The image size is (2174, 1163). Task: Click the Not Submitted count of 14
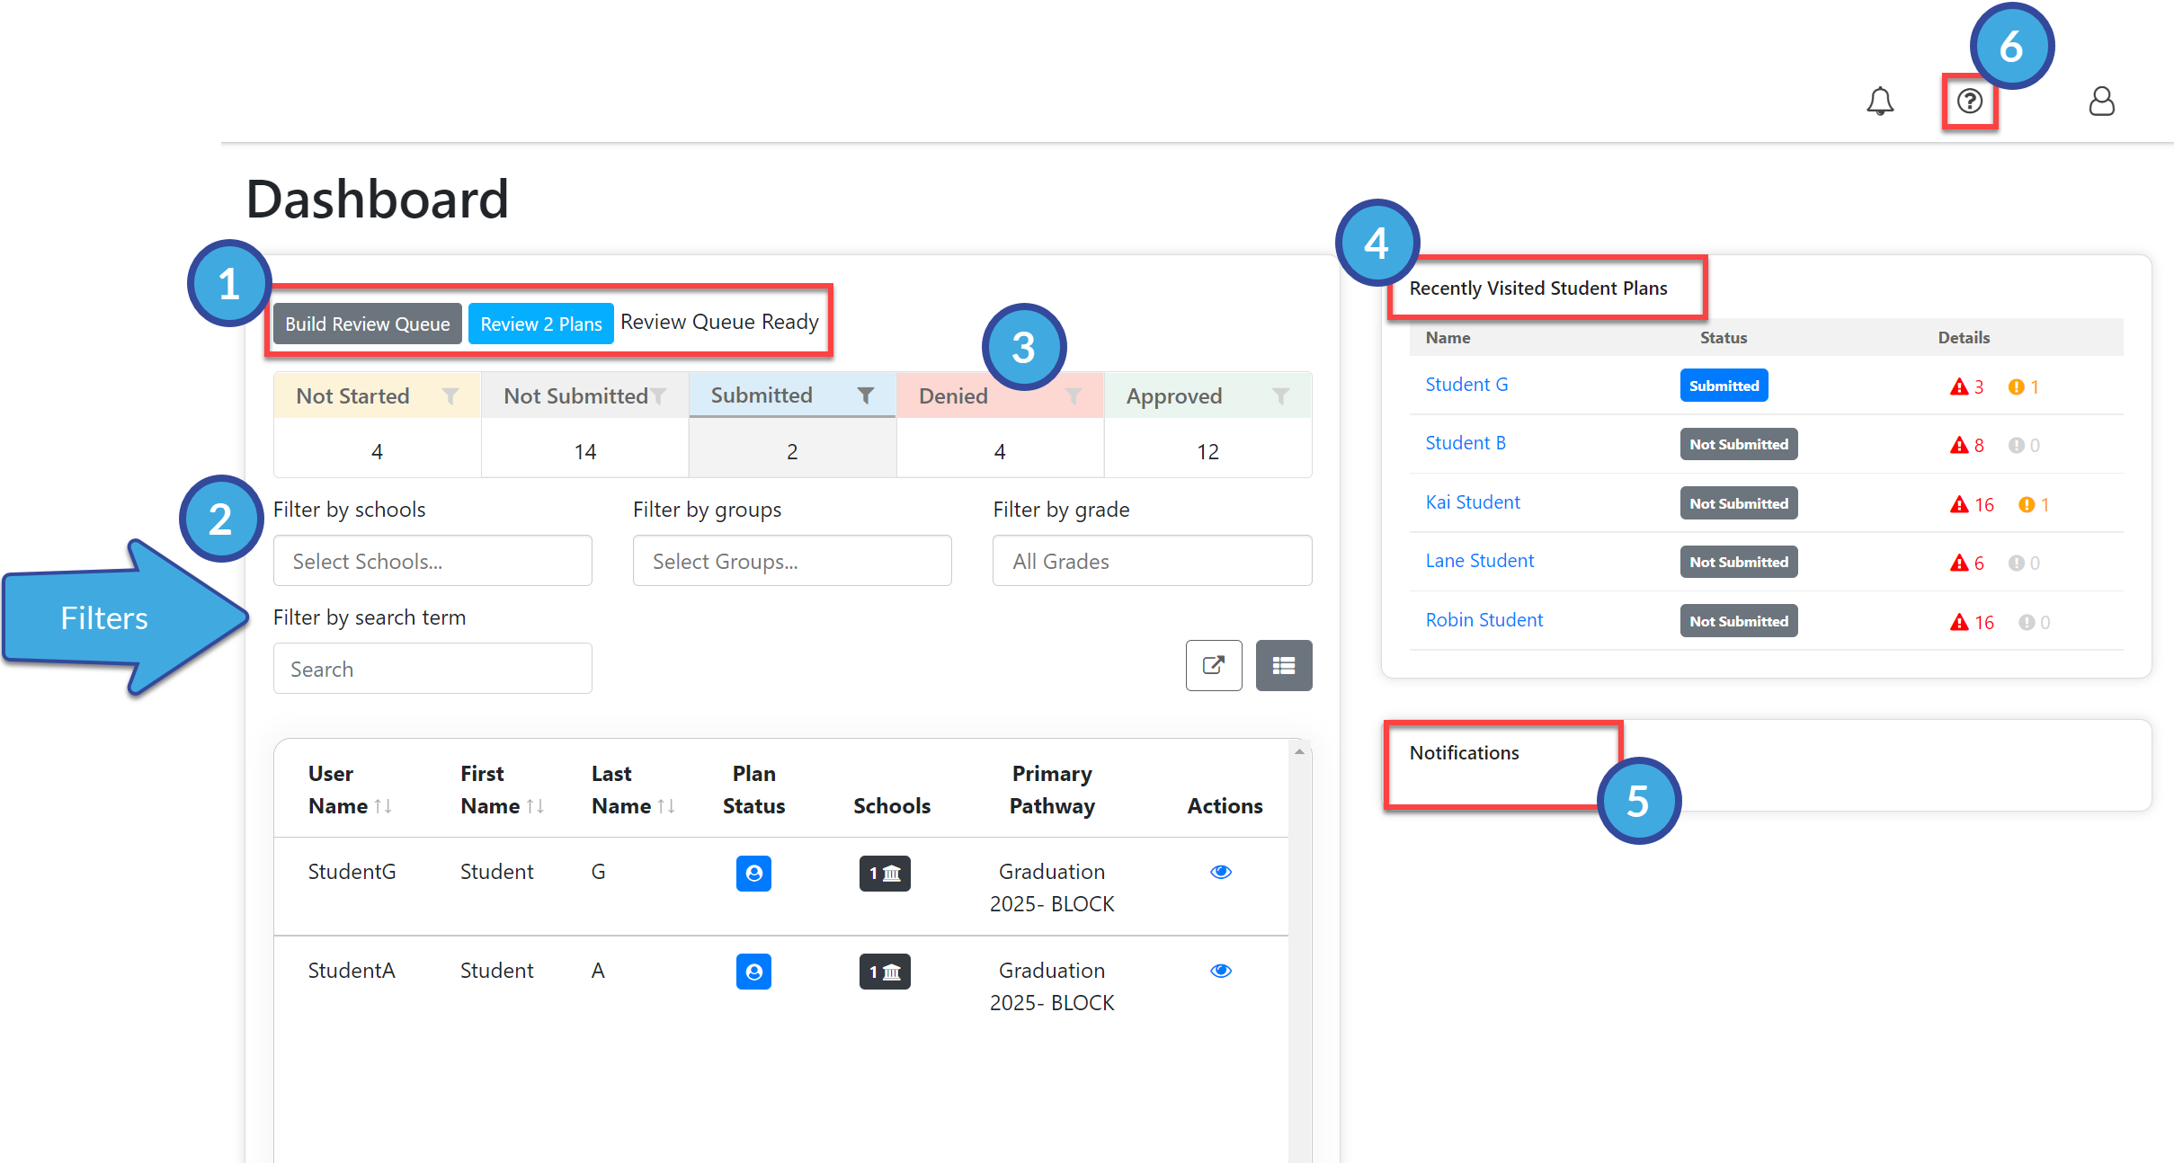tap(585, 451)
